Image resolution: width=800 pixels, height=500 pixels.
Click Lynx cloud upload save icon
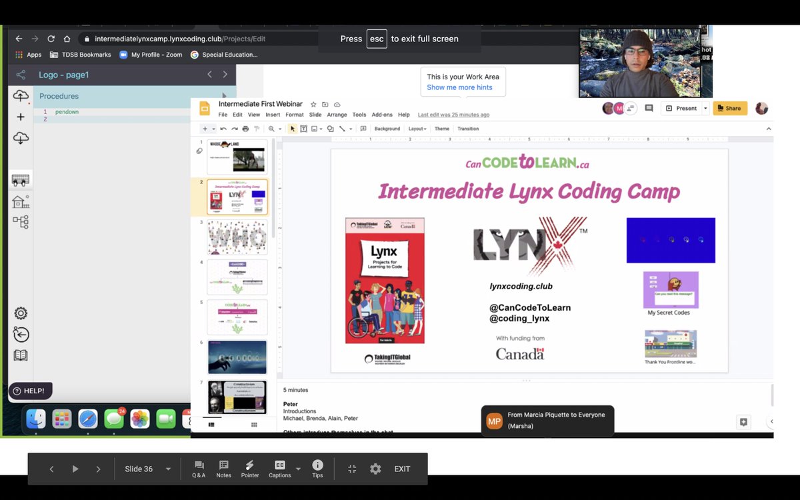click(x=21, y=97)
